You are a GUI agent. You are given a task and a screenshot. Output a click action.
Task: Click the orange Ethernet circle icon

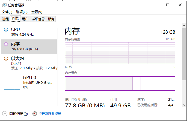[6, 59]
